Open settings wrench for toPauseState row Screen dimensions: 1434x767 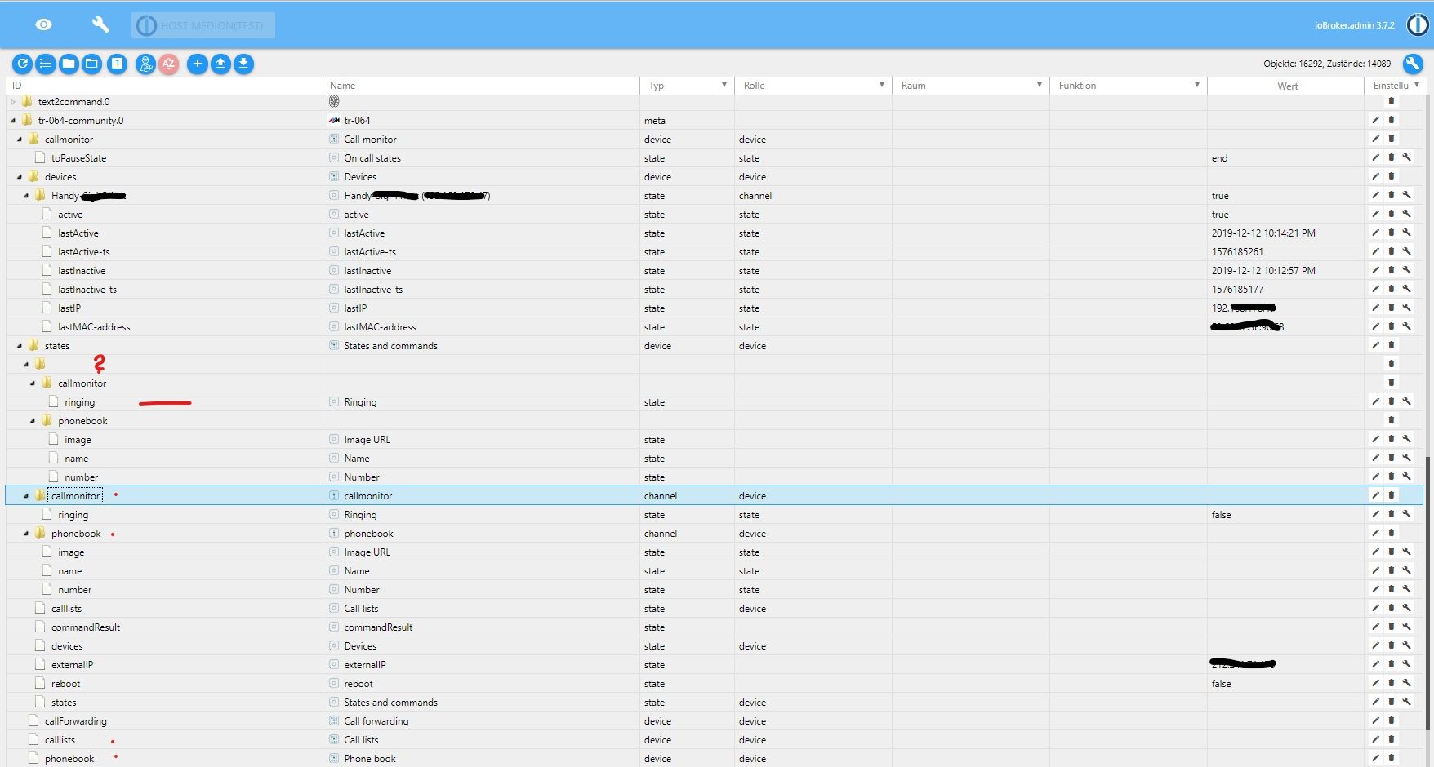[x=1407, y=157]
